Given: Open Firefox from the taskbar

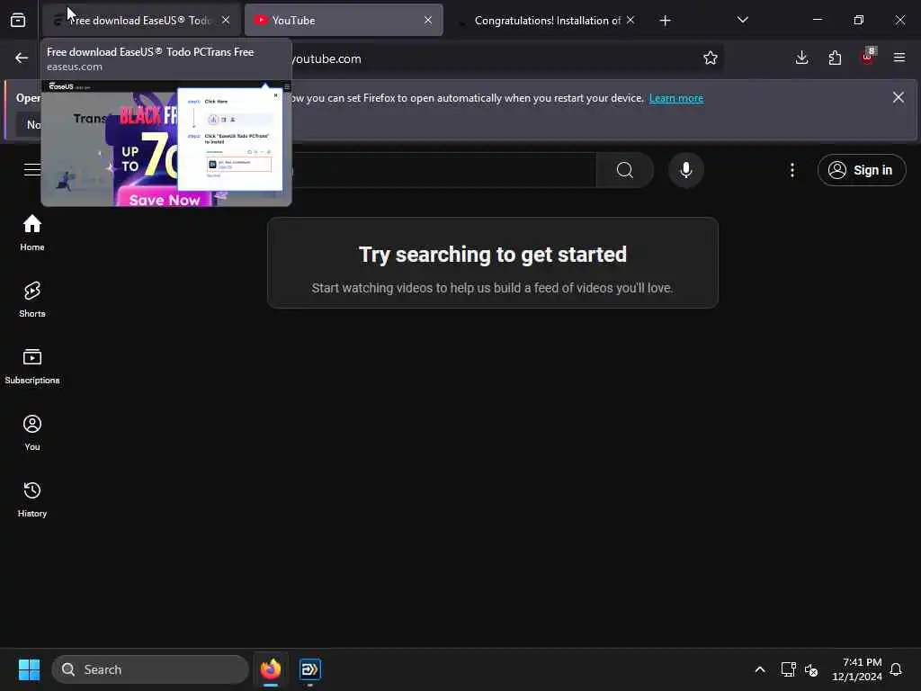Looking at the screenshot, I should point(270,669).
